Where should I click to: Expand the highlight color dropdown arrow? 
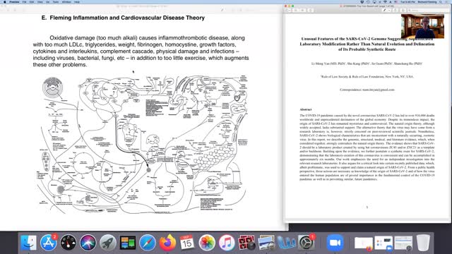point(389,11)
